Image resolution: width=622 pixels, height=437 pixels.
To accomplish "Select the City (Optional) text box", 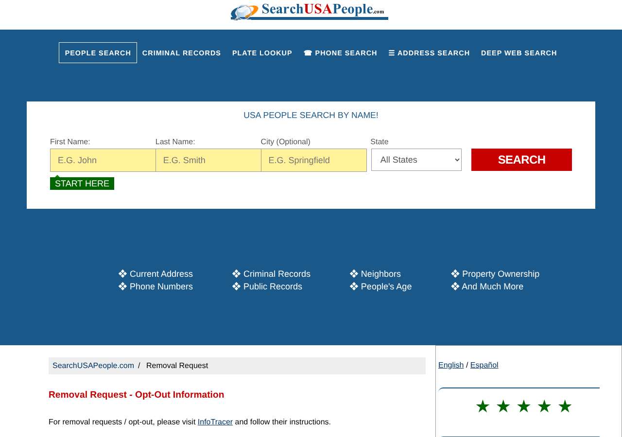I will 314,160.
